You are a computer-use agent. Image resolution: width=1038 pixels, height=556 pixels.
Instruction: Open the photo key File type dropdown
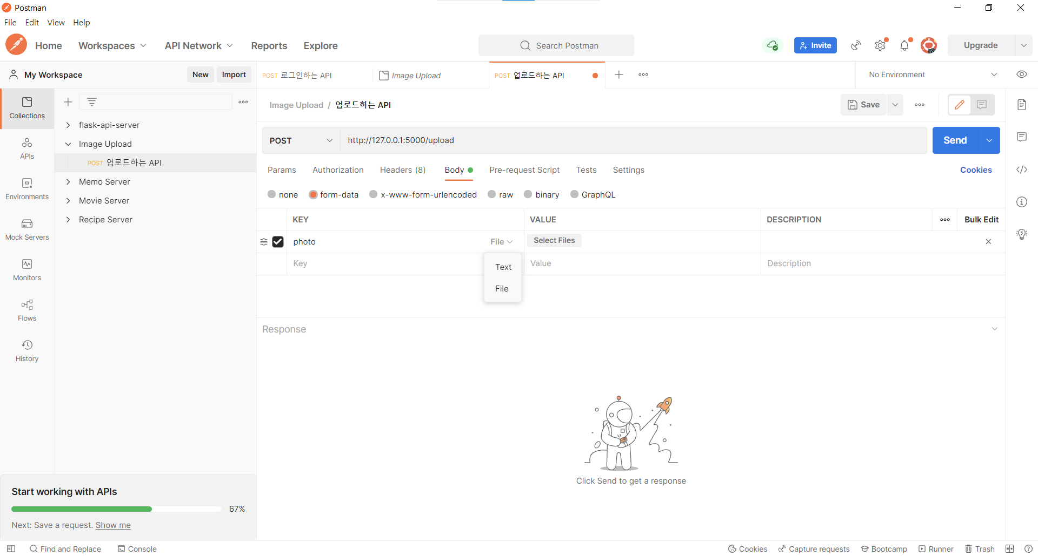501,242
